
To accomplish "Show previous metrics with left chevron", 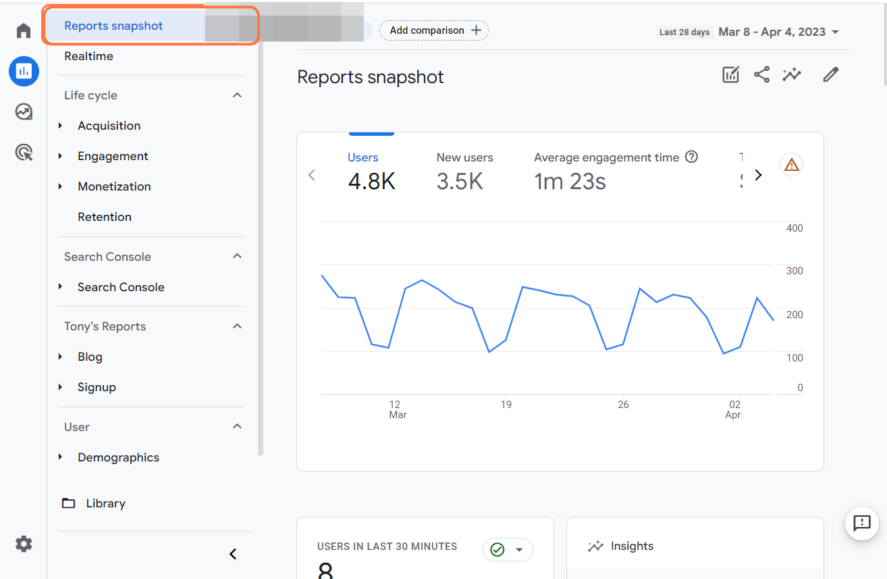I will click(x=312, y=175).
